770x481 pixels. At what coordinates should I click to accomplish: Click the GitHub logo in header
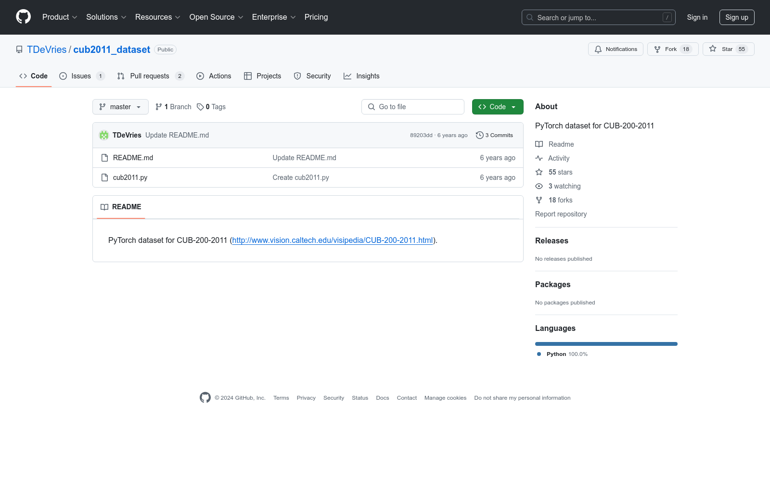coord(23,17)
